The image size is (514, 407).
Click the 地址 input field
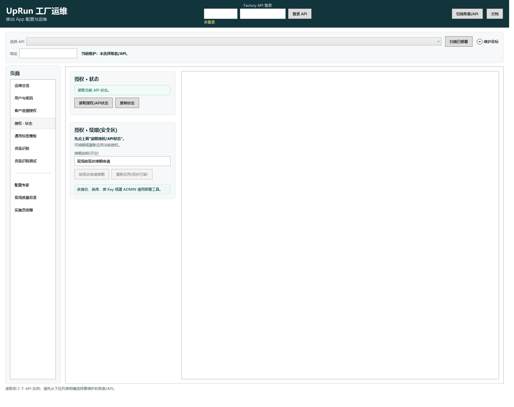(x=48, y=53)
